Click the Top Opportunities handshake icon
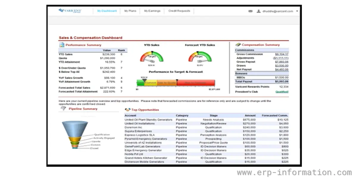 [x=128, y=110]
